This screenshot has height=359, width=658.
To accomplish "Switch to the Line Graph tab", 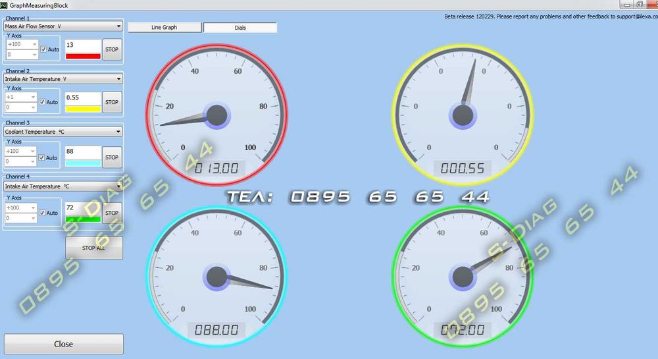I will coord(164,27).
